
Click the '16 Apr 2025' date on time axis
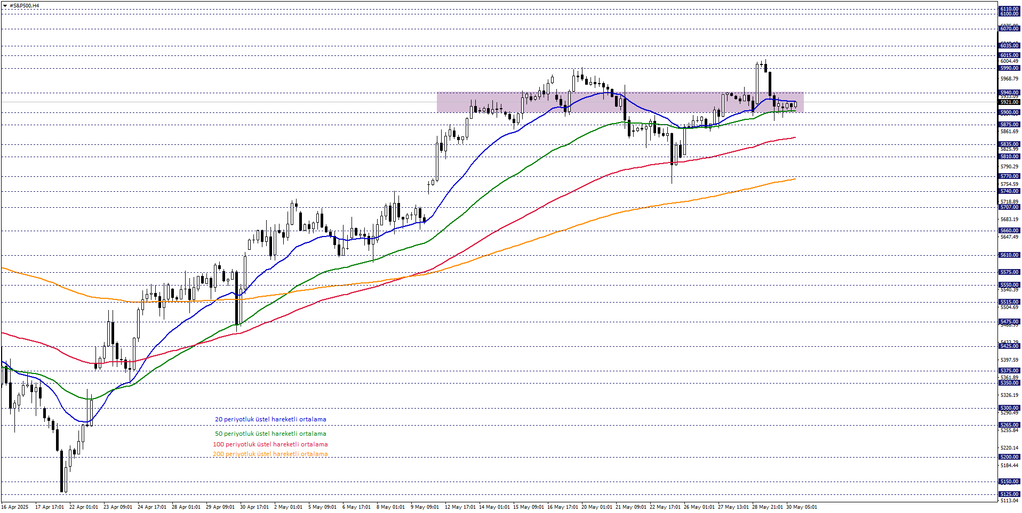15,507
